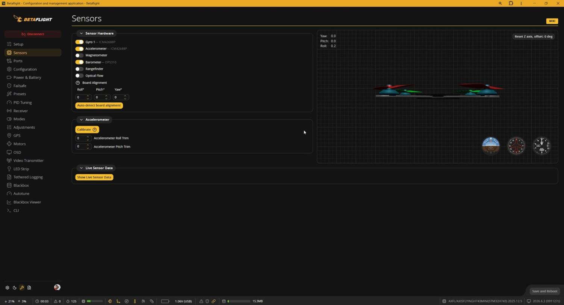Image resolution: width=564 pixels, height=305 pixels.
Task: Click the rangefinder status icon beside the GPS icon
Action: pos(152,301)
